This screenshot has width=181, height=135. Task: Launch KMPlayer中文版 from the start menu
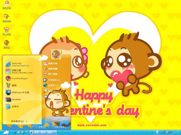(18, 93)
